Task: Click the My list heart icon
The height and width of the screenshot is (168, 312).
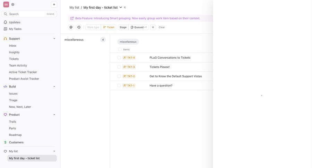Action: click(5, 151)
